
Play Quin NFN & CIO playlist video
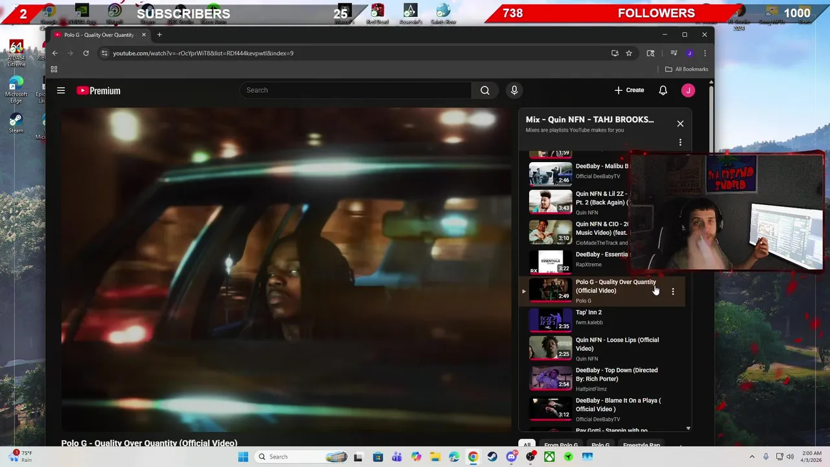tap(578, 232)
